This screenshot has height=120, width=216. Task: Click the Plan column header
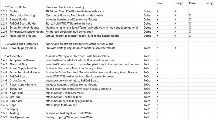[159, 3]
